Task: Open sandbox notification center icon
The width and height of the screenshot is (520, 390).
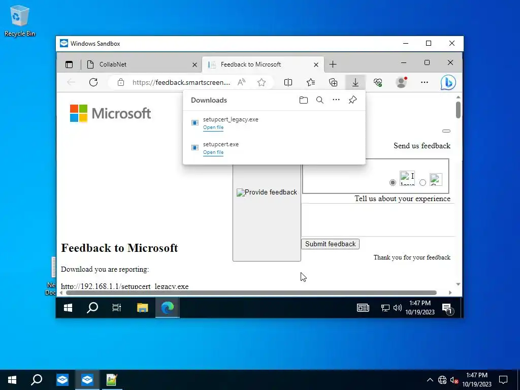Action: (447, 308)
